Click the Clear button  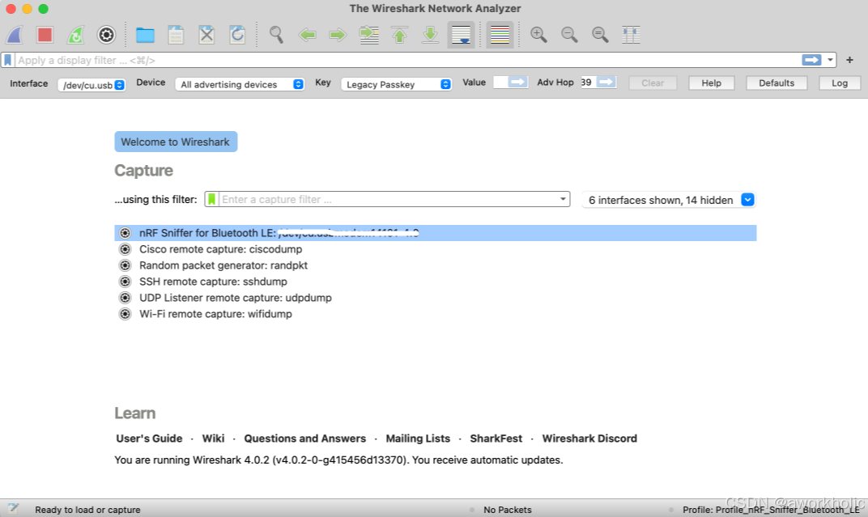tap(653, 83)
